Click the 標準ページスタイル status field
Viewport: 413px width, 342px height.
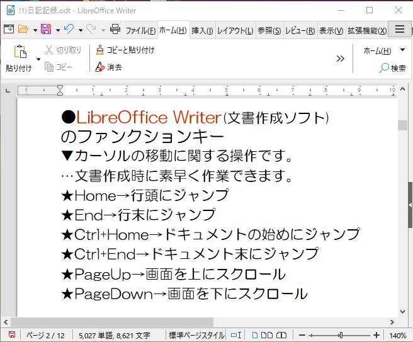196,335
